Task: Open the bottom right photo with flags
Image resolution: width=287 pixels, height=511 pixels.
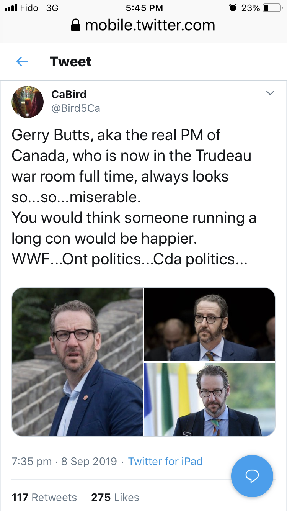Action: [x=210, y=400]
